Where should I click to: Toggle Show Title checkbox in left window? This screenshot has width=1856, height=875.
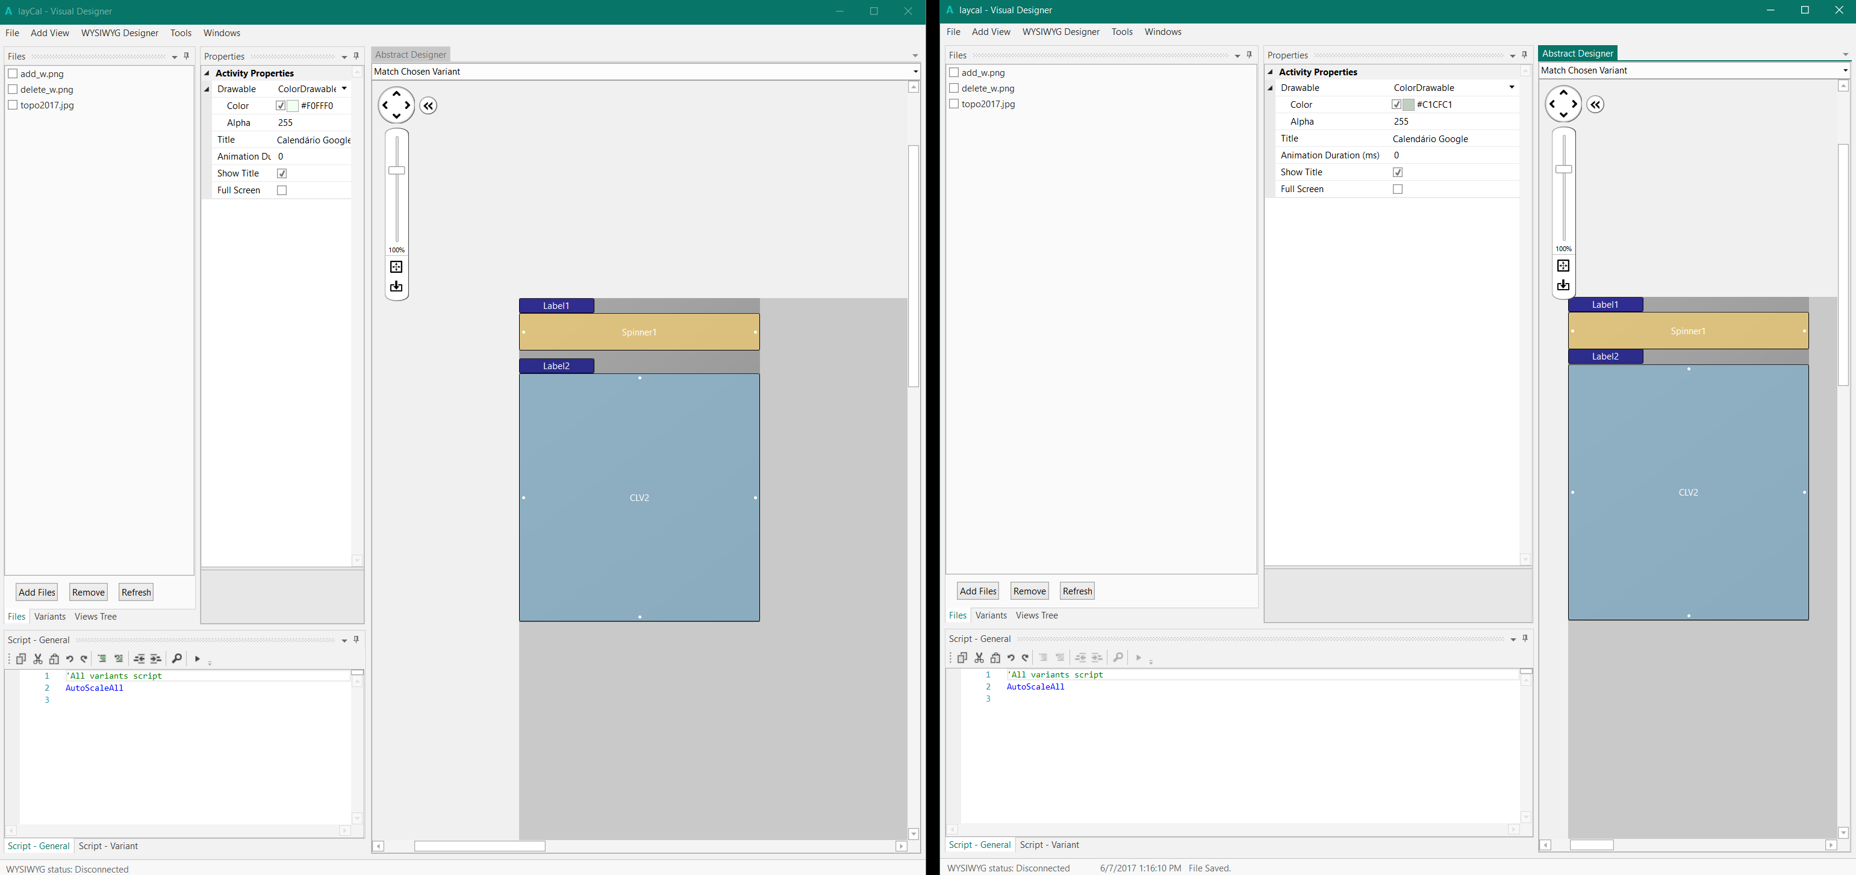282,173
